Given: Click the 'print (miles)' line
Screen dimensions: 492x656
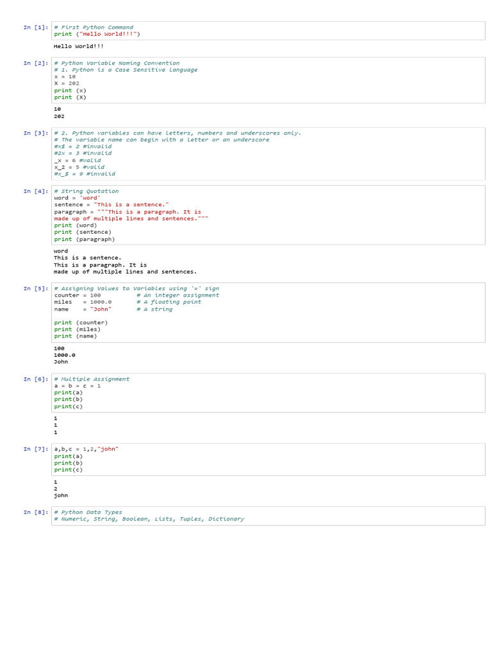Looking at the screenshot, I should tap(77, 329).
